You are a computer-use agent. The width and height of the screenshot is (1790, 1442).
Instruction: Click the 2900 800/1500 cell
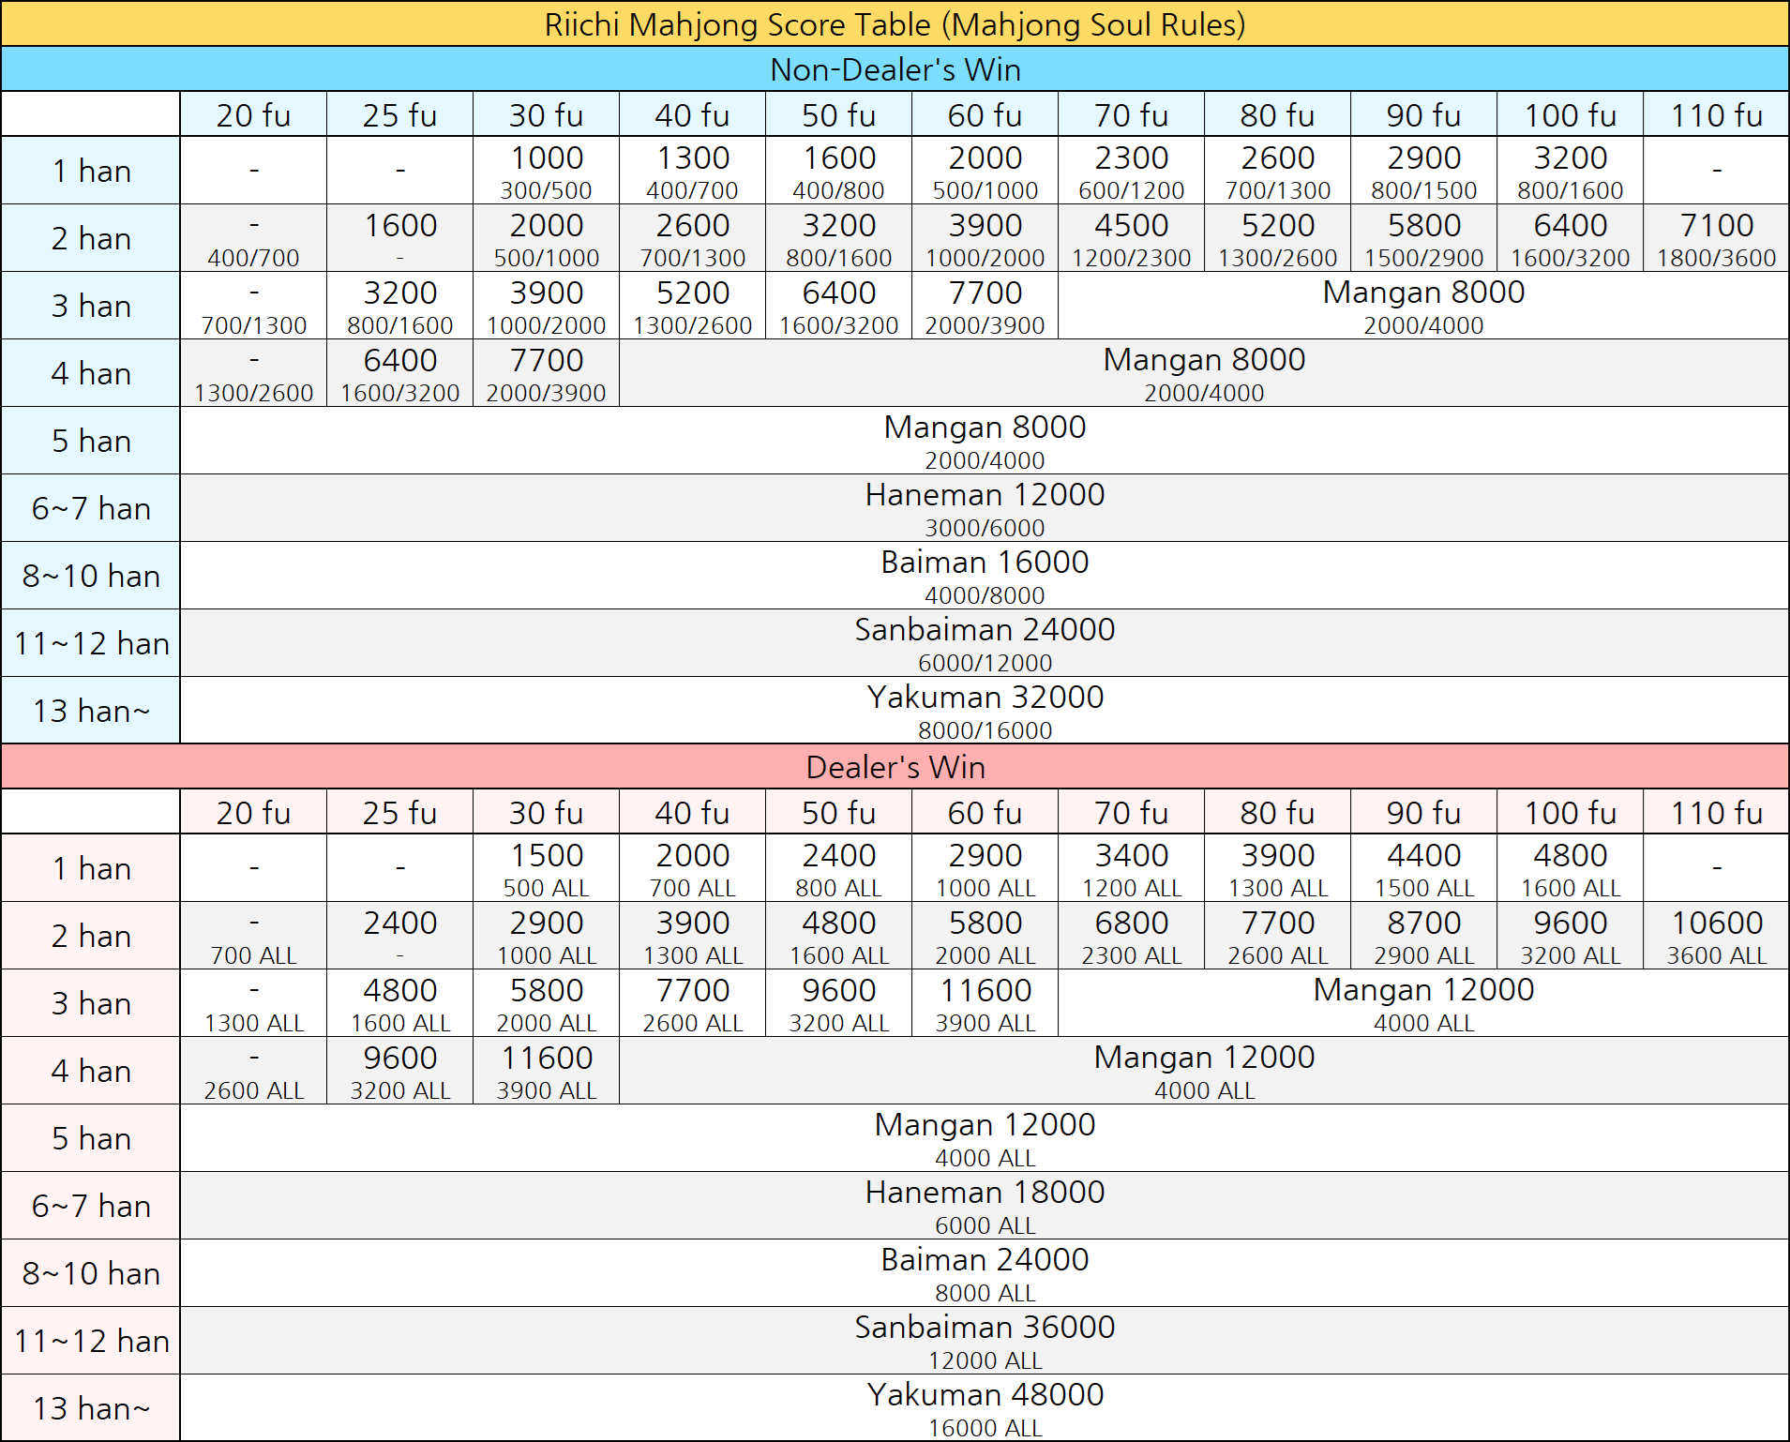1423,171
